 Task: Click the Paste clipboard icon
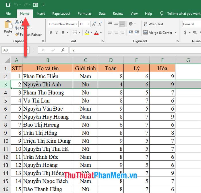coord(8,24)
